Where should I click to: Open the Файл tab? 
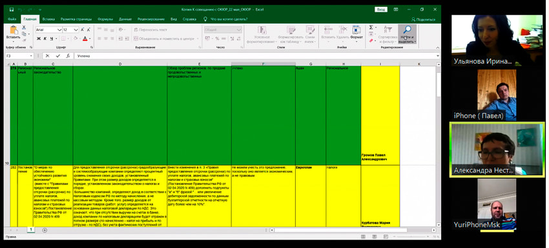point(12,19)
